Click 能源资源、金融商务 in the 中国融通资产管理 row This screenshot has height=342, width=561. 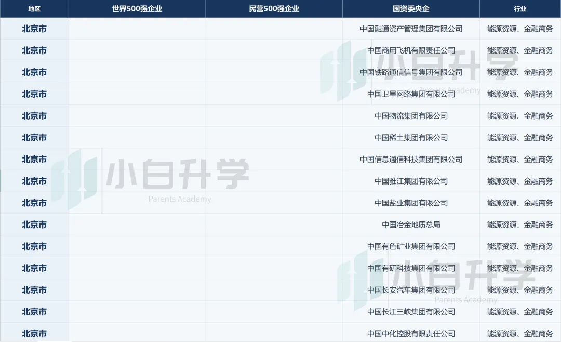tap(520, 29)
